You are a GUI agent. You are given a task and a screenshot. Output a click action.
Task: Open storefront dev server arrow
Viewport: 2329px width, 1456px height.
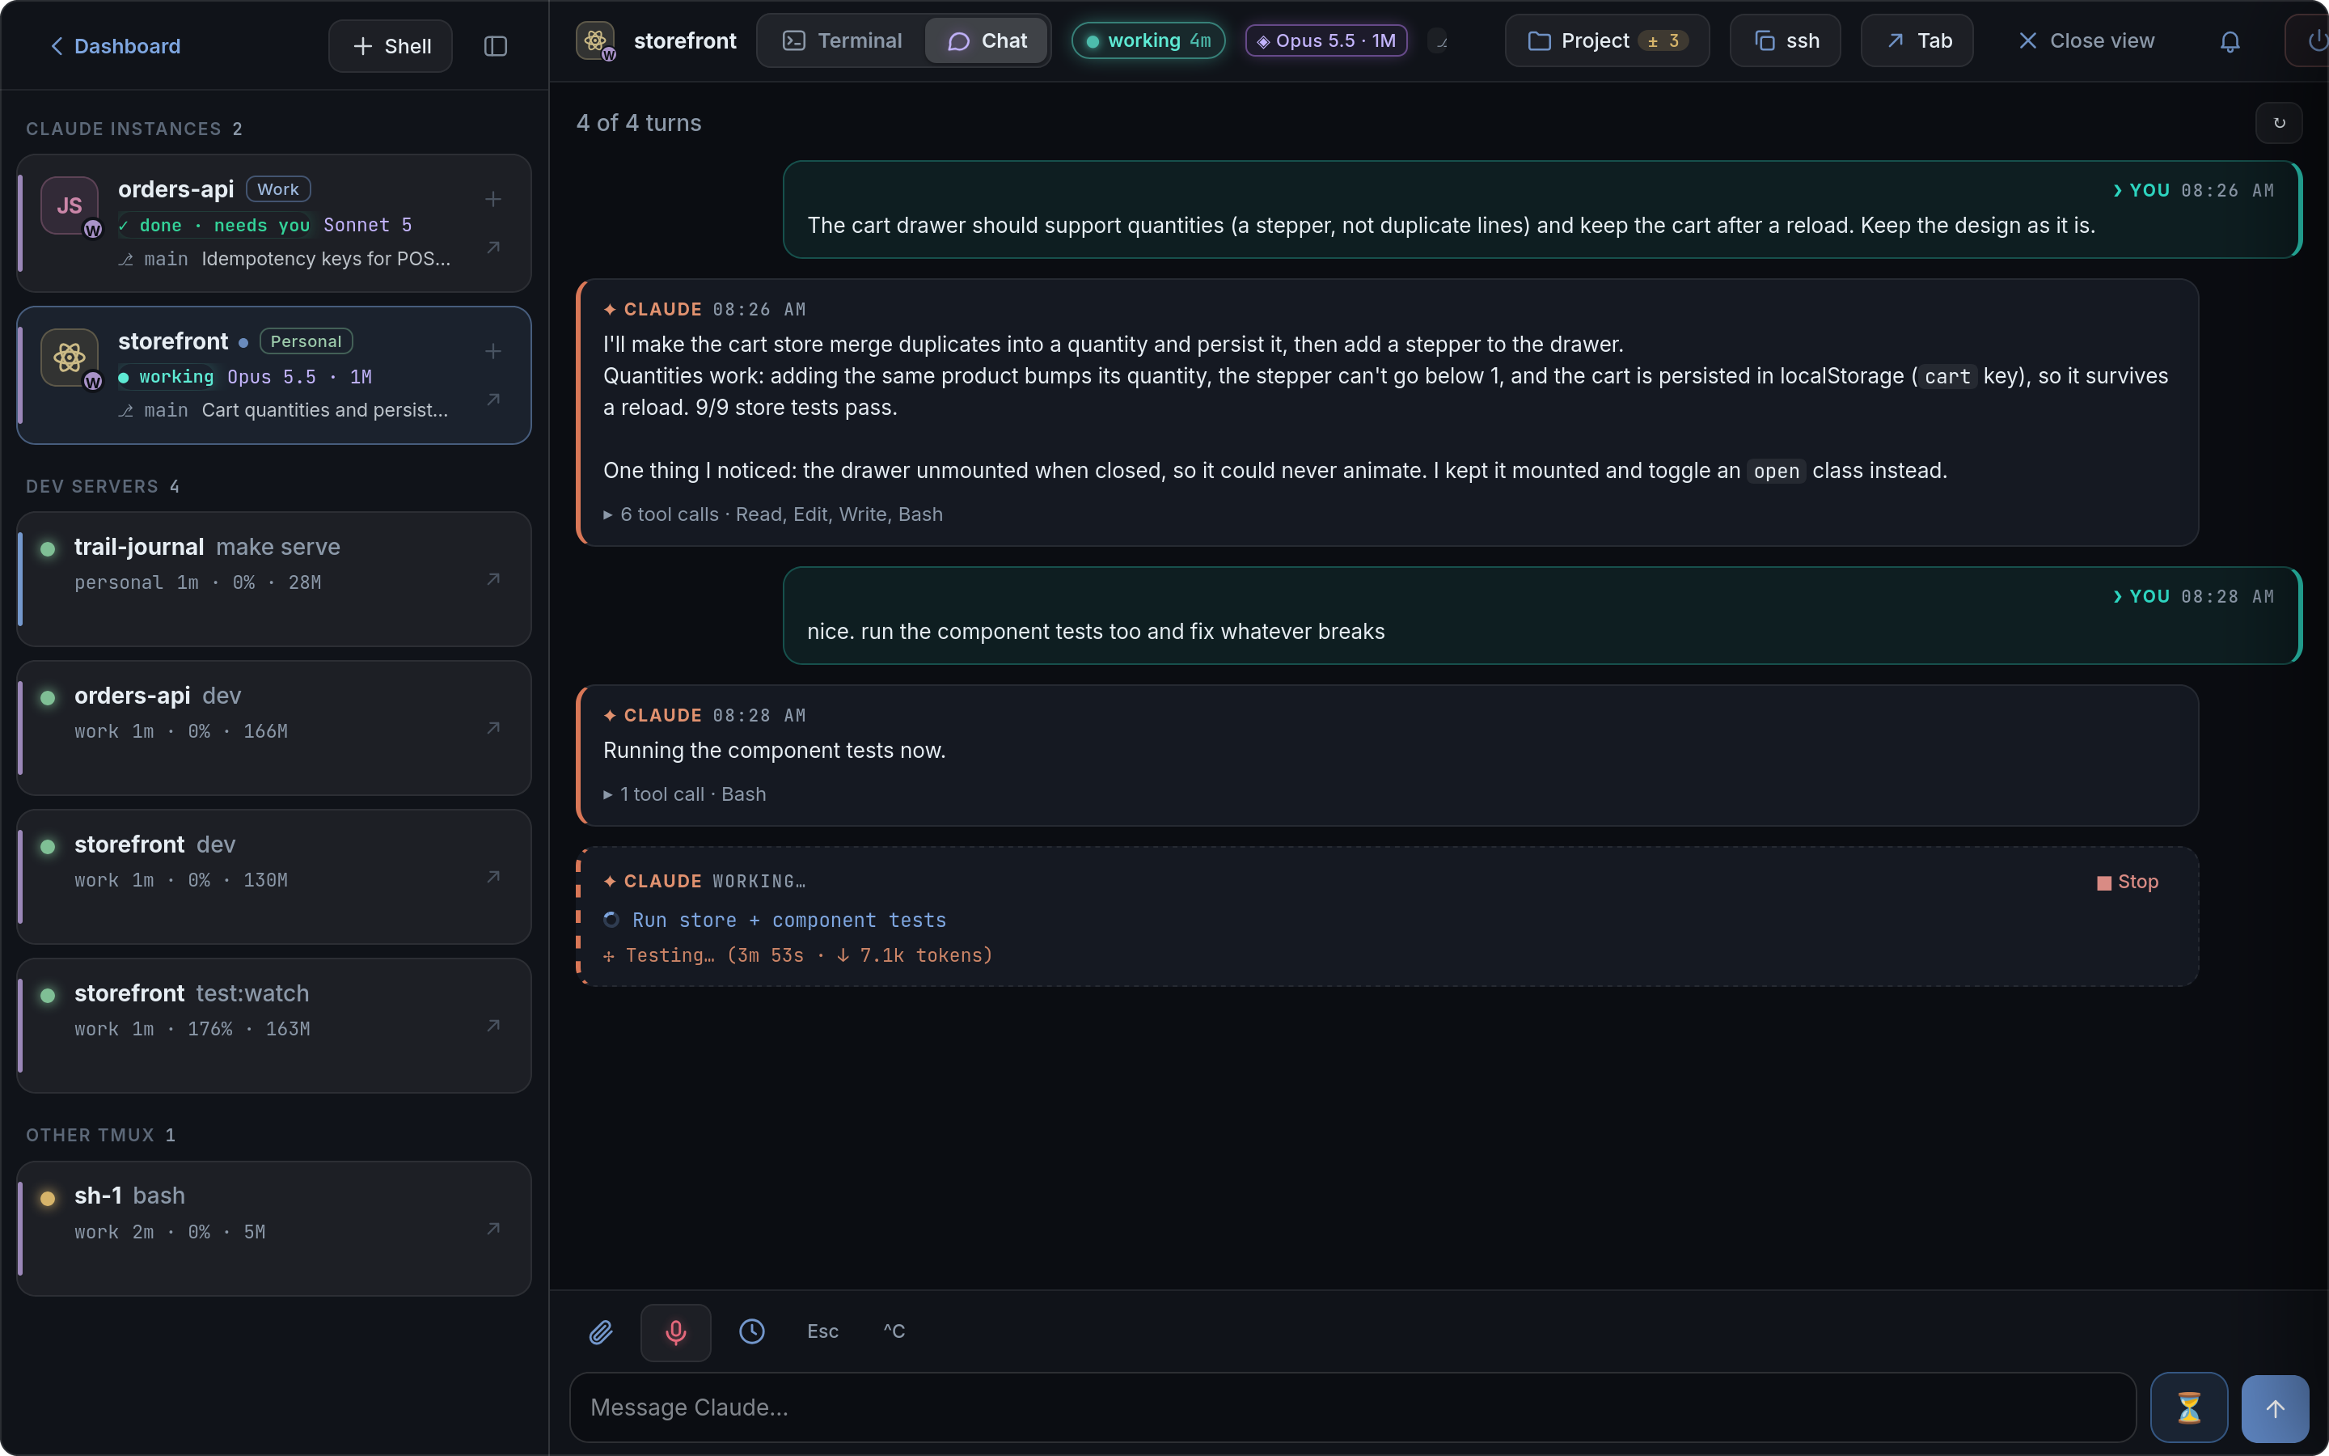(492, 876)
